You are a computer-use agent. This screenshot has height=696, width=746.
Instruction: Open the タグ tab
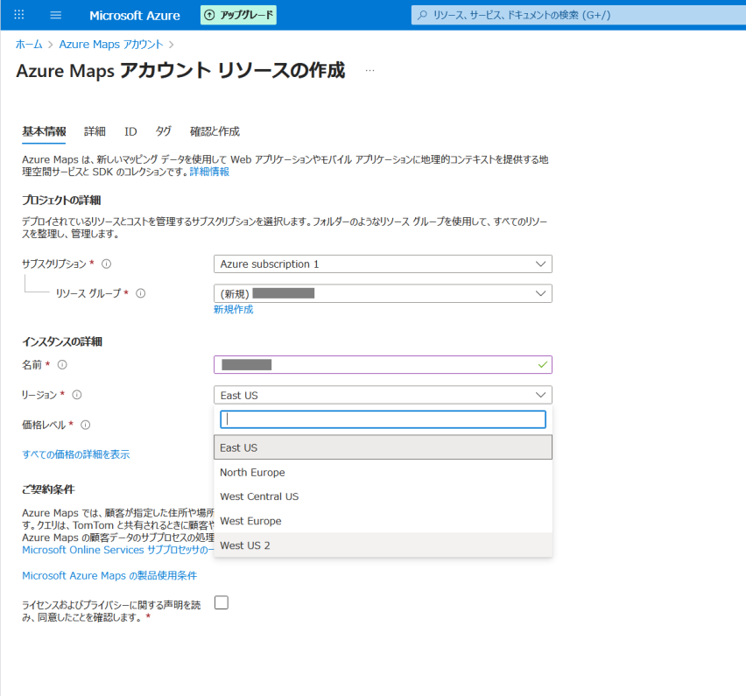tap(163, 131)
